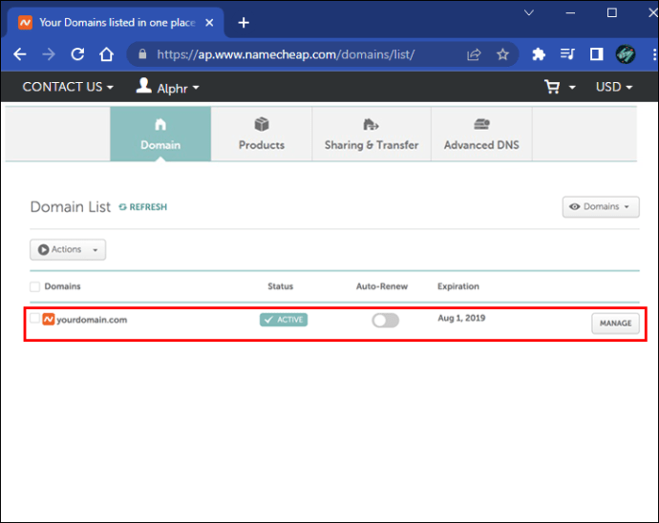This screenshot has width=659, height=523.
Task: Bookmark this page with the star icon
Action: 502,54
